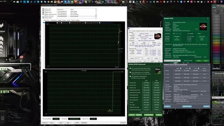Viewport: 224px width, 126px height.
Task: Toggle the CPU checkbox in the GPGPU Benchmark window
Action: click(130, 76)
